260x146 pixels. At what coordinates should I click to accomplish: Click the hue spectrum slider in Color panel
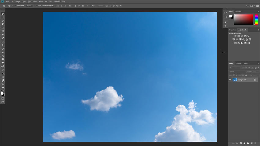point(256,20)
